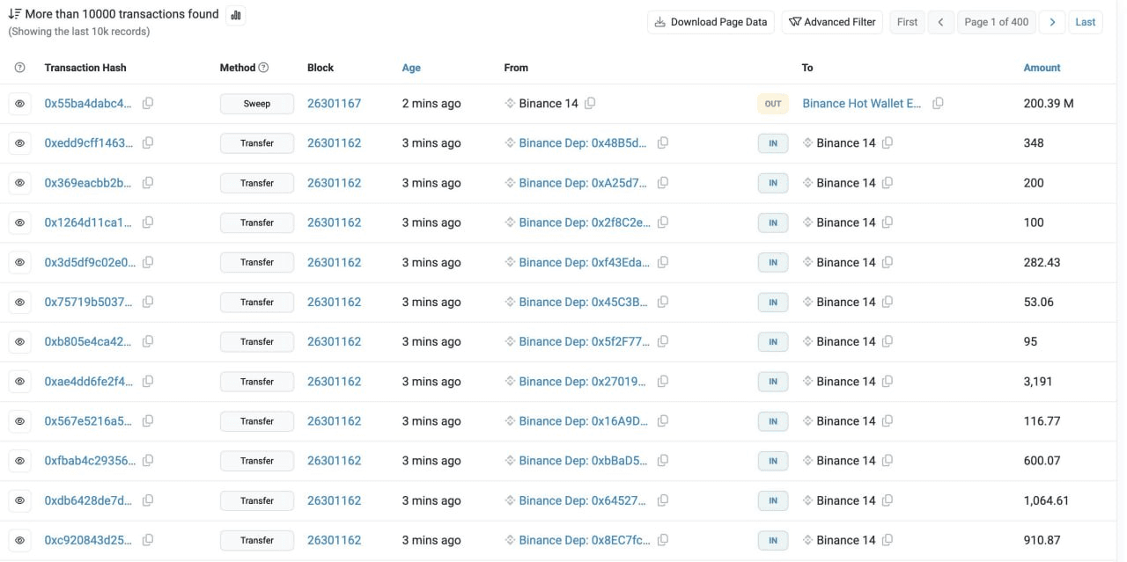The width and height of the screenshot is (1127, 562).
Task: Copy Binance 14 address in the 910.87 row
Action: coord(888,540)
